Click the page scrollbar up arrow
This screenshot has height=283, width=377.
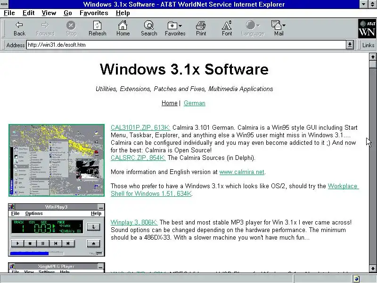[x=373, y=57]
